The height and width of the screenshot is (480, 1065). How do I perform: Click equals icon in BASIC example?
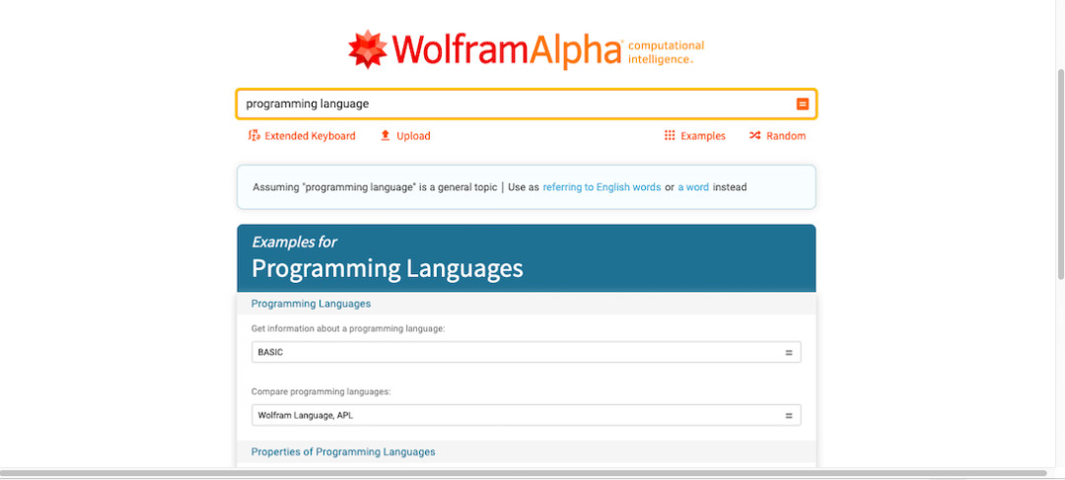(x=789, y=353)
